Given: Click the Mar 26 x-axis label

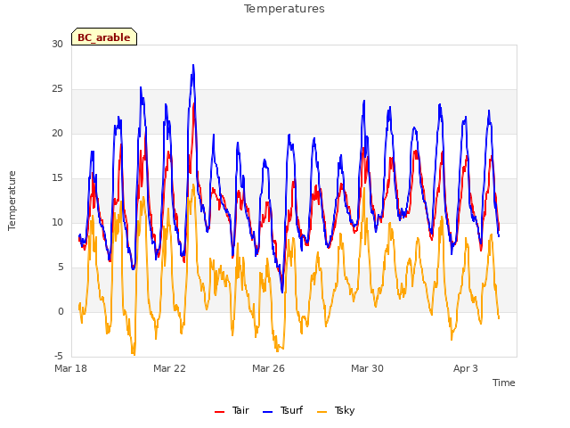Looking at the screenshot, I should click(268, 368).
